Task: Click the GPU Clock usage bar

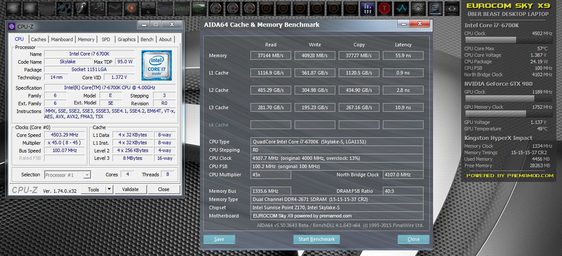Action: coord(508,98)
